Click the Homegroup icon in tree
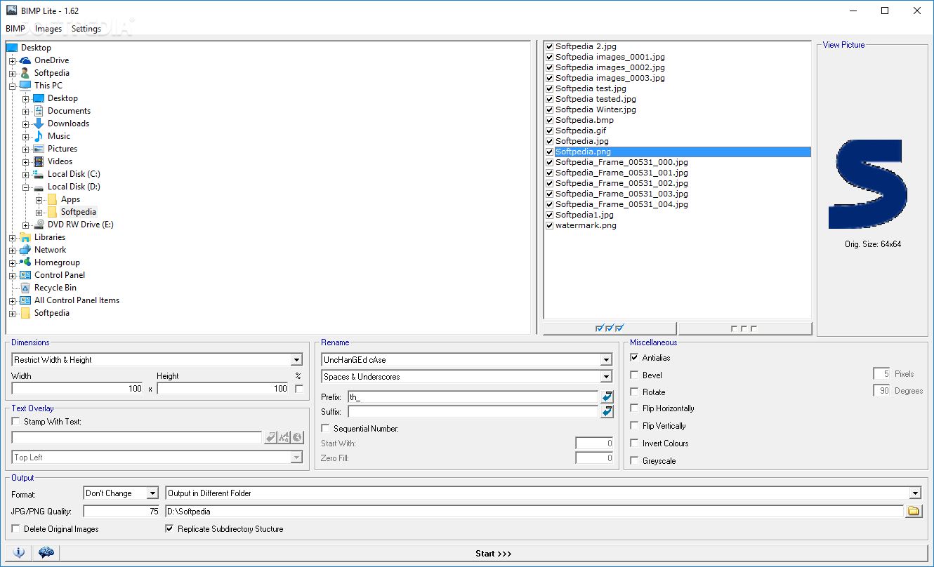This screenshot has height=567, width=934. pos(25,262)
